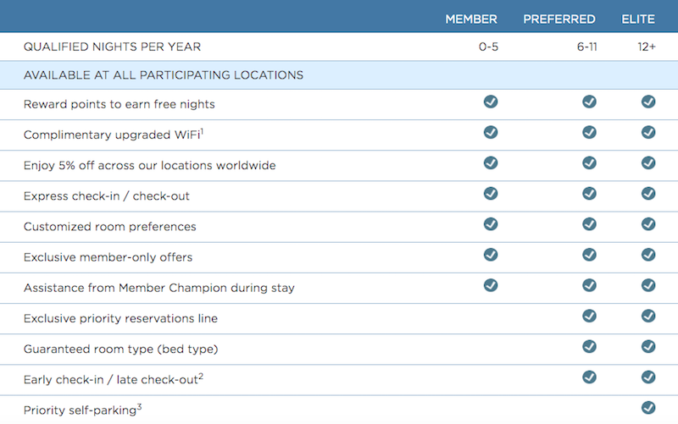Select the MEMBER column header

pos(471,19)
